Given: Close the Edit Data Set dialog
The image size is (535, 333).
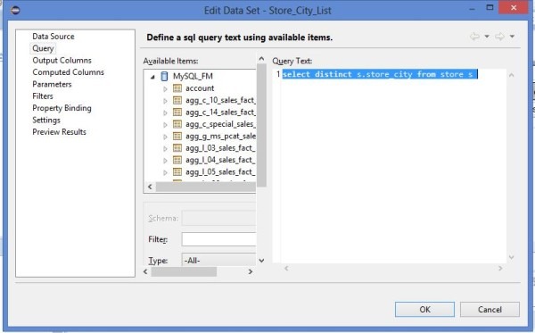Looking at the screenshot, I should [514, 7].
